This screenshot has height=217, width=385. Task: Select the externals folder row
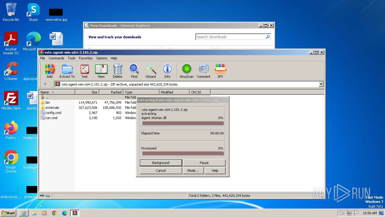[x=88, y=108]
